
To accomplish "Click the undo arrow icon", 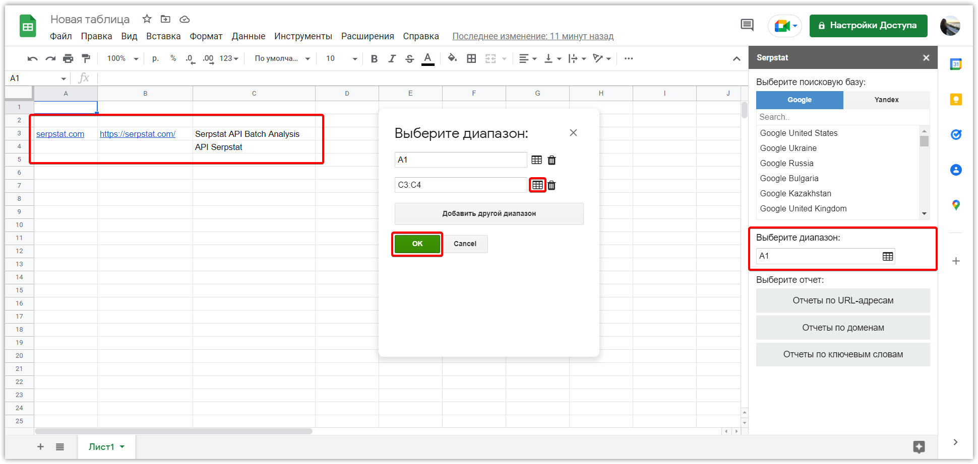I will coord(33,59).
